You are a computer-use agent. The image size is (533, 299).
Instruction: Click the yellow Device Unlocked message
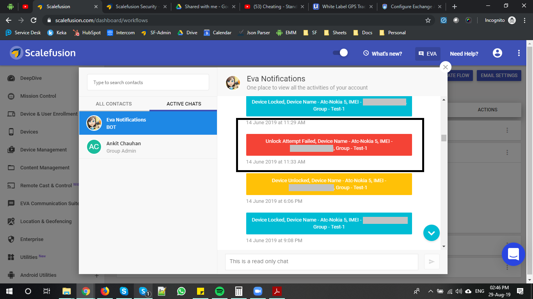(x=329, y=184)
